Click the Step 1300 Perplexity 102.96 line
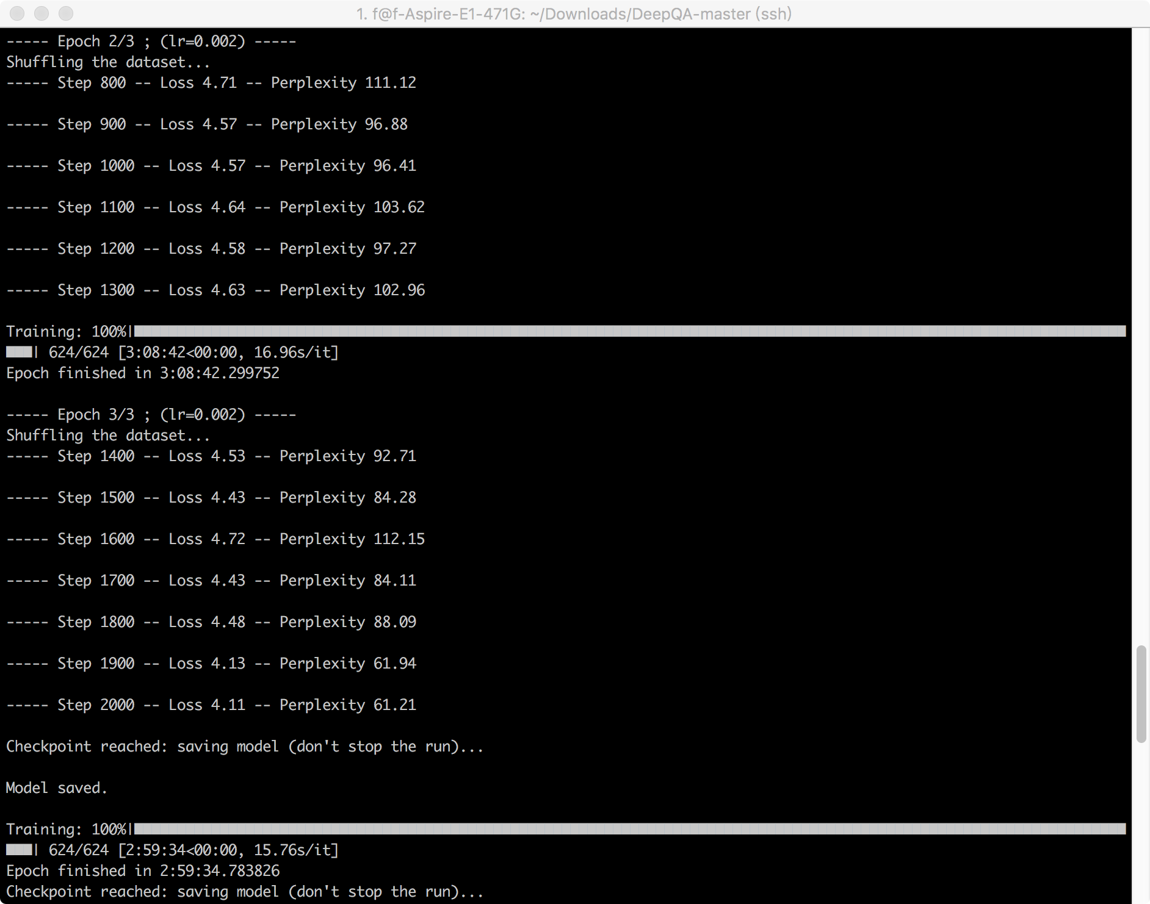 215,290
